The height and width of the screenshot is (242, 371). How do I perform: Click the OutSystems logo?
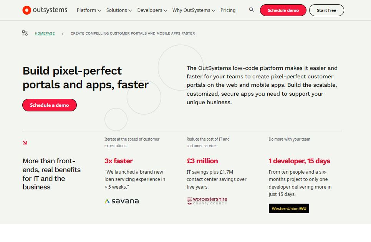(x=45, y=10)
